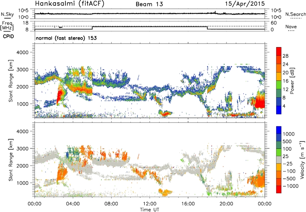Click the red segment of Power colorbar
This screenshot has width=306, height=212.
[279, 51]
